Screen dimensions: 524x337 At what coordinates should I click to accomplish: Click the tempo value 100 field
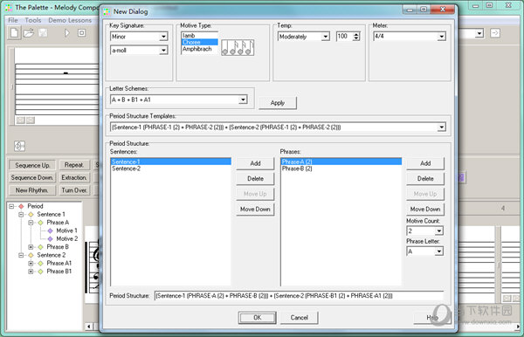tap(345, 37)
